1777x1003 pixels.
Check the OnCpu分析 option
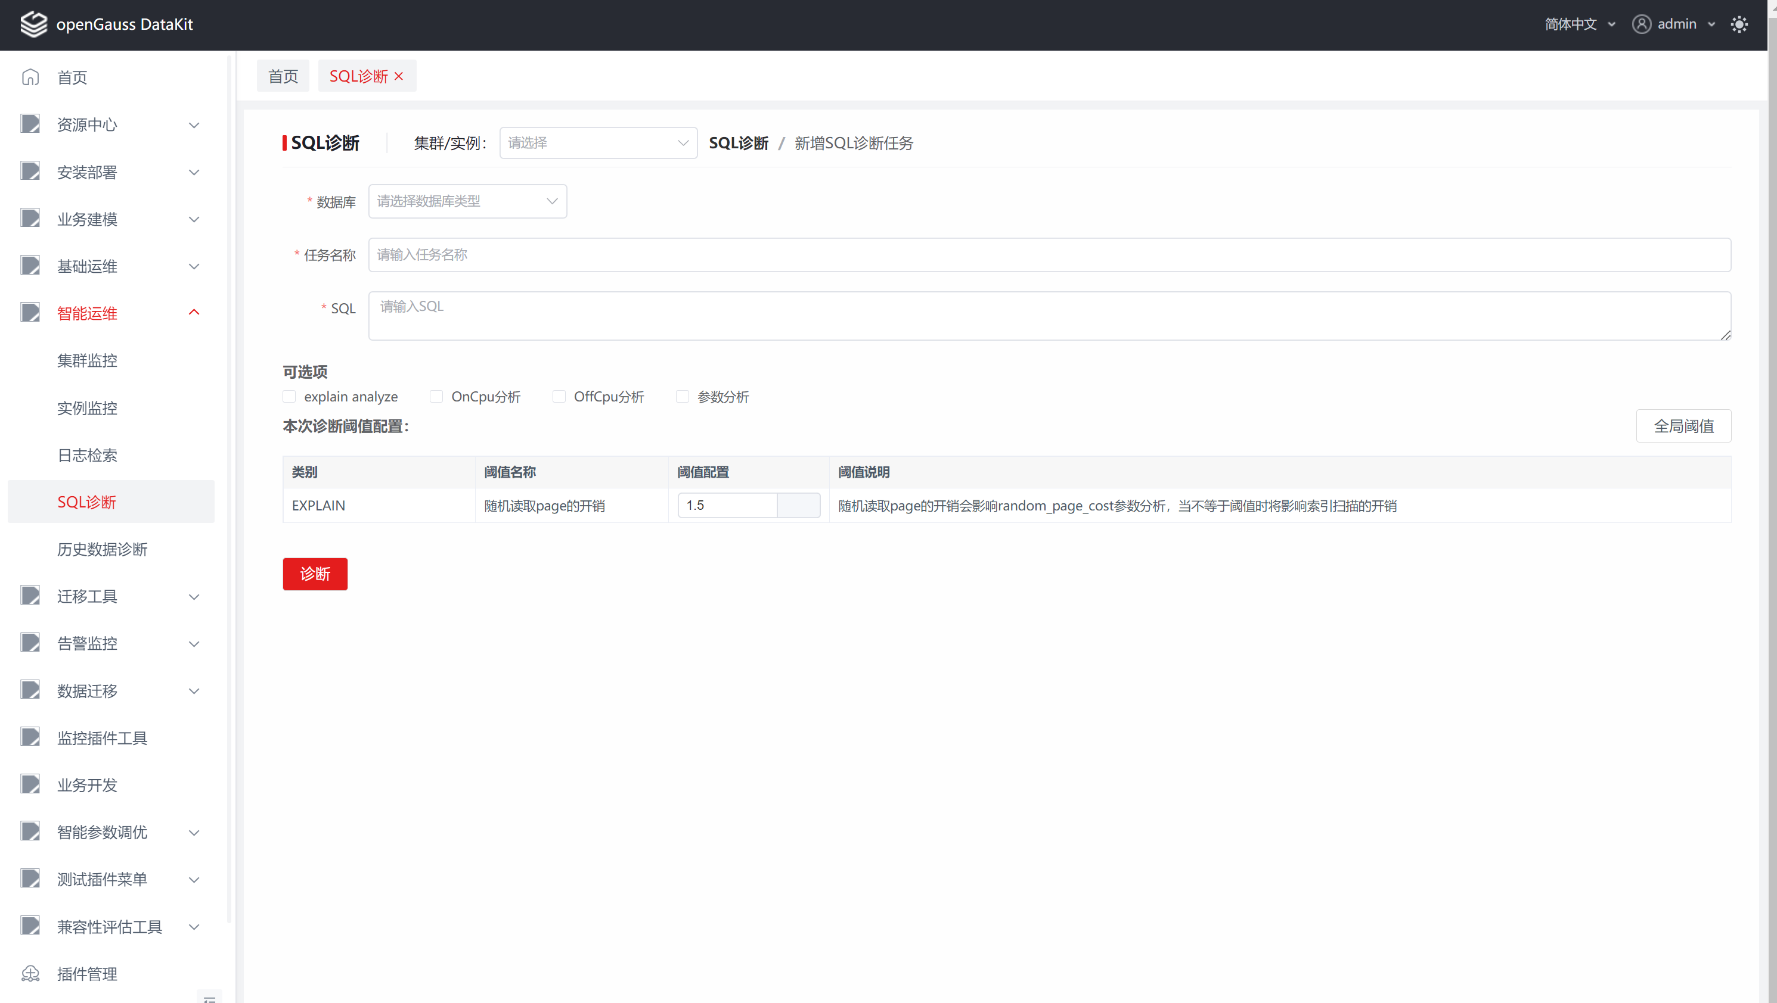pos(436,396)
